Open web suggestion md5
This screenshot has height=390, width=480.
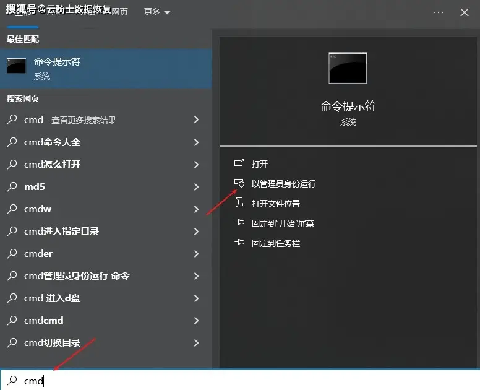click(x=106, y=187)
